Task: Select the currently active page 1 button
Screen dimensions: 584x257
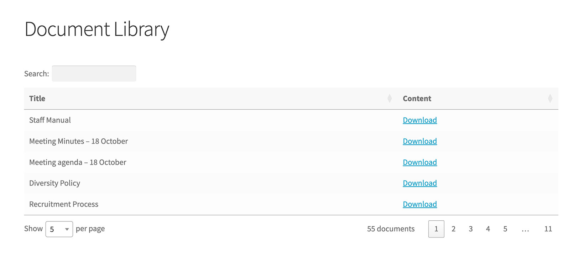Action: pyautogui.click(x=436, y=229)
